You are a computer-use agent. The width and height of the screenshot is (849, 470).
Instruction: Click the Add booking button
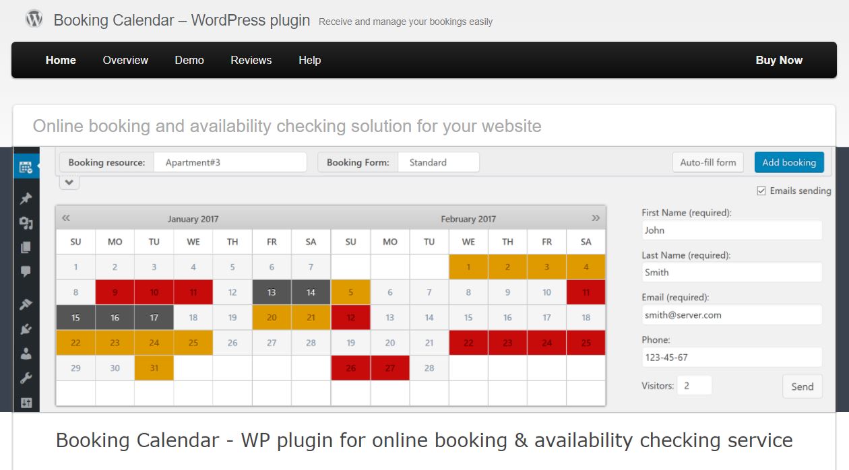point(789,162)
